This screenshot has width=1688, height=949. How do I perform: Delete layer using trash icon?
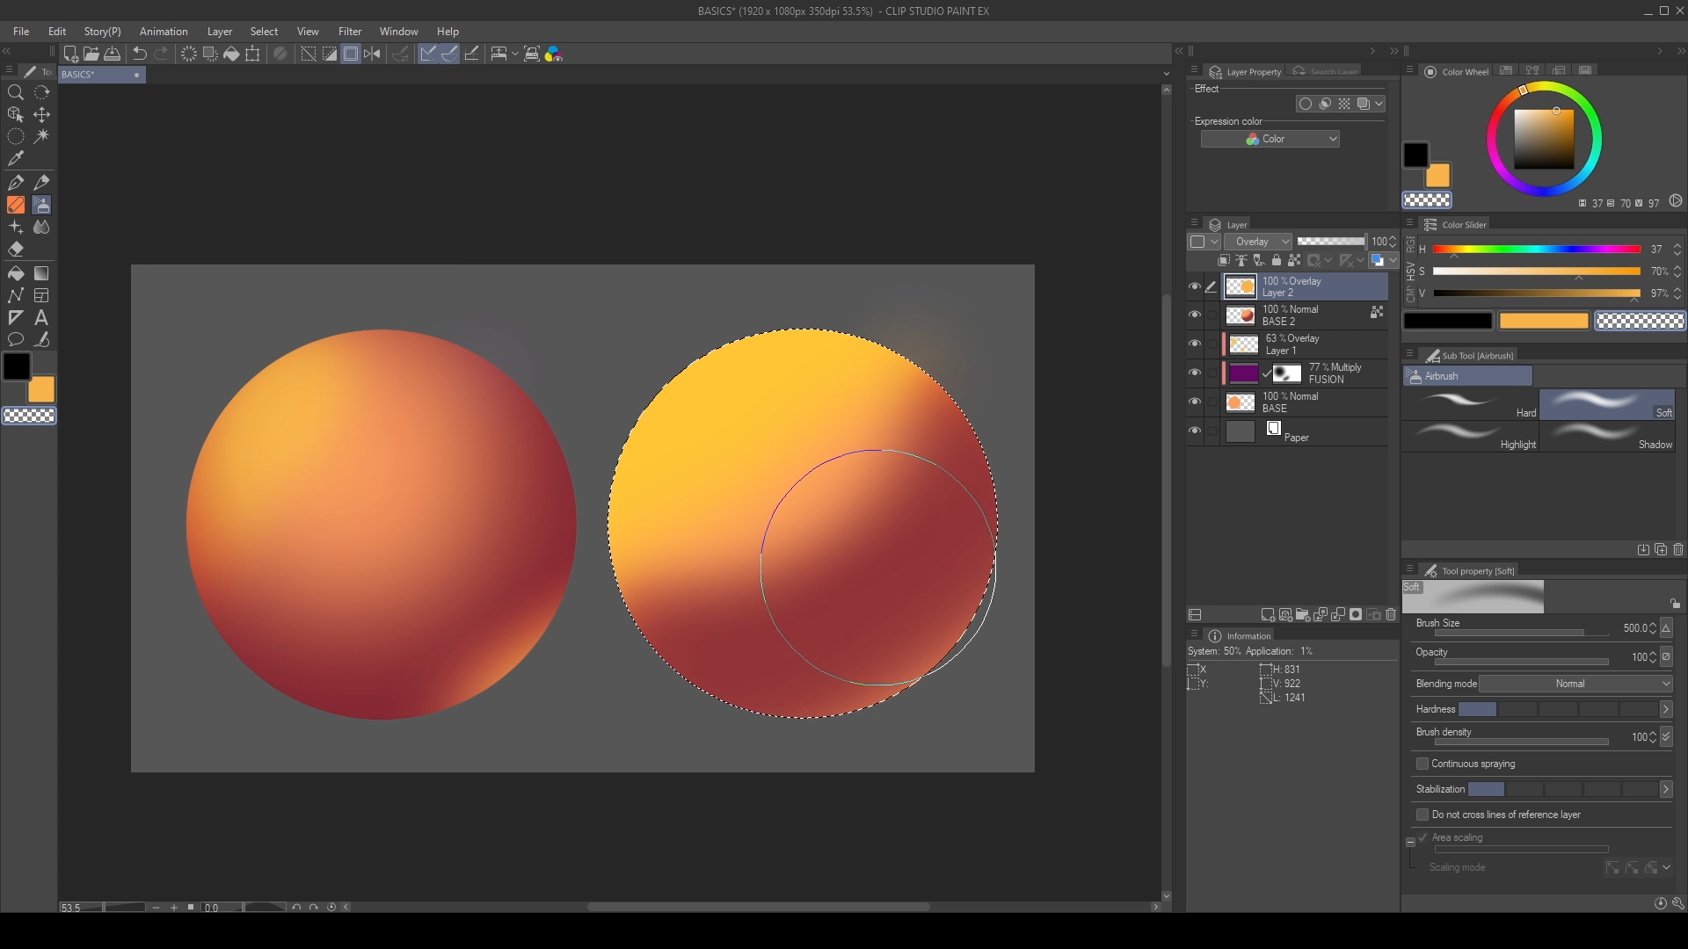[x=1391, y=615]
